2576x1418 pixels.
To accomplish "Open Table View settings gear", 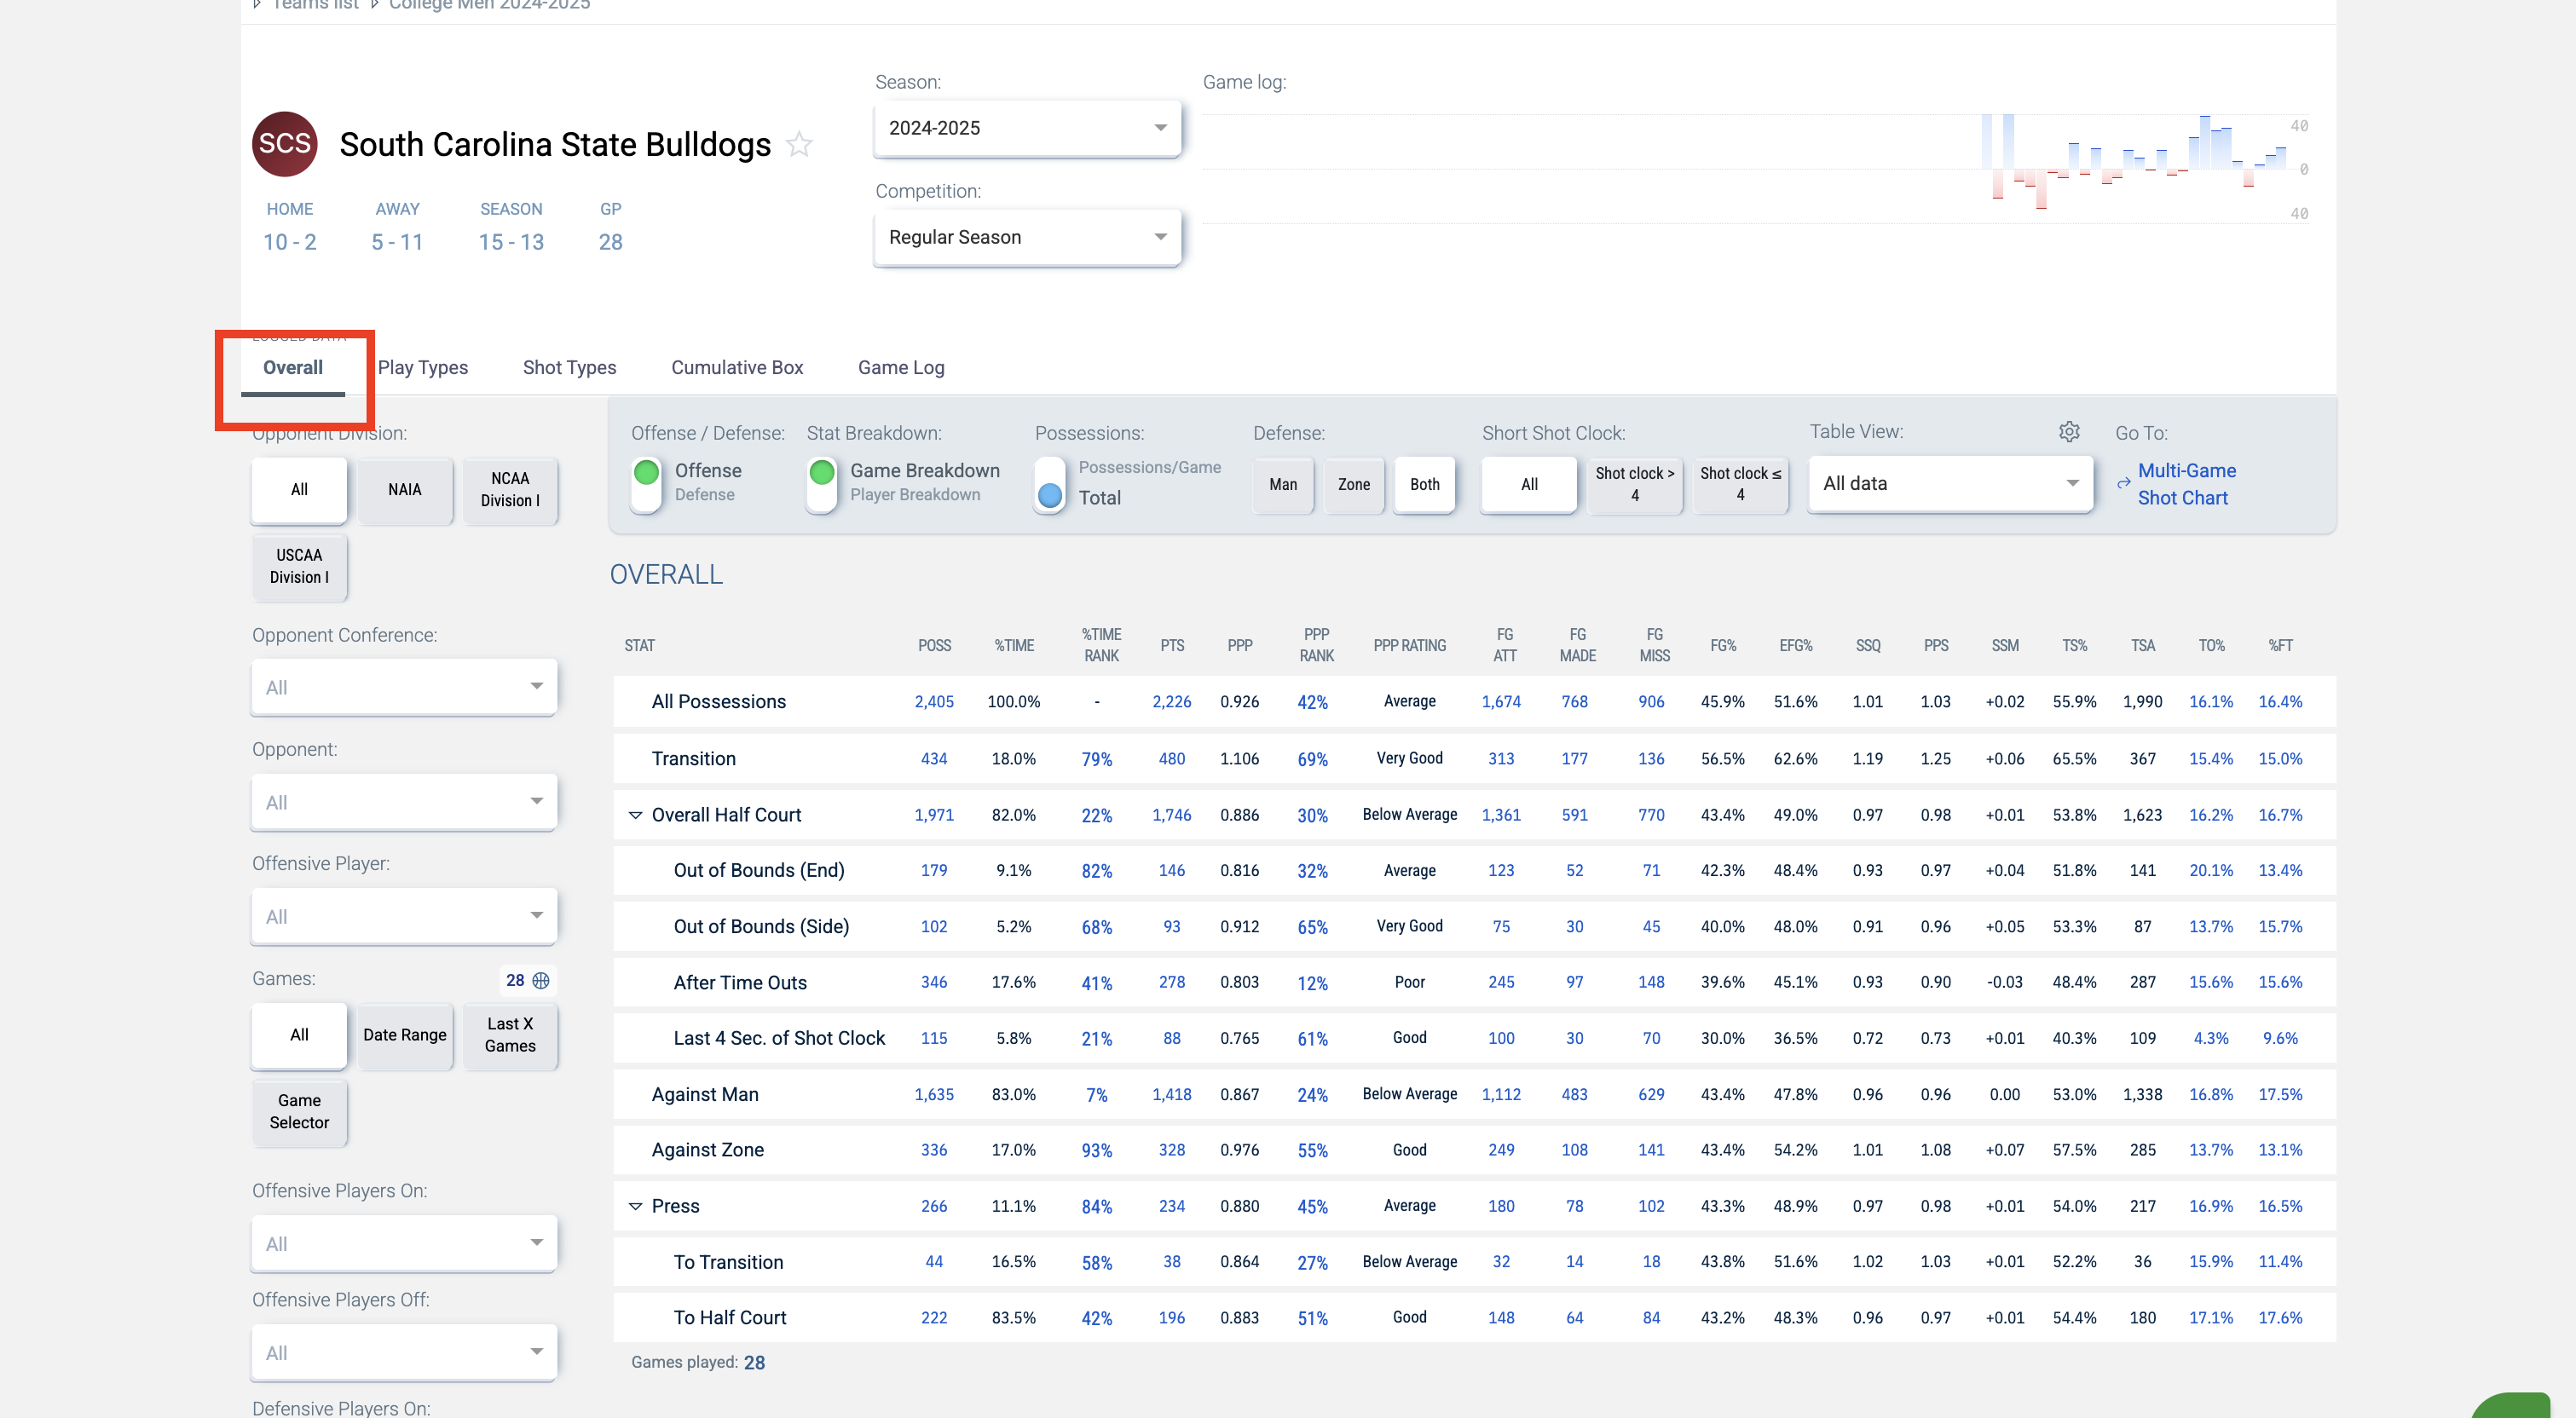I will [2069, 431].
